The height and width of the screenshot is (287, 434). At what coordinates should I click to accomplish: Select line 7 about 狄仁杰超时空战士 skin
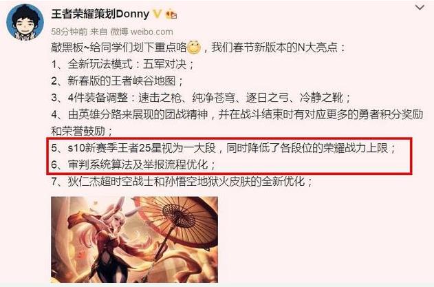pos(182,182)
